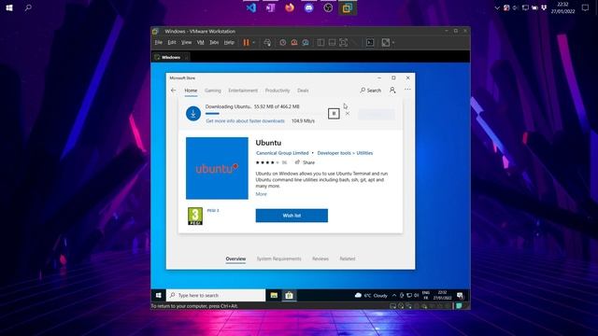Image resolution: width=598 pixels, height=336 pixels.
Task: Select the System Requirements section tab
Action: click(x=278, y=259)
